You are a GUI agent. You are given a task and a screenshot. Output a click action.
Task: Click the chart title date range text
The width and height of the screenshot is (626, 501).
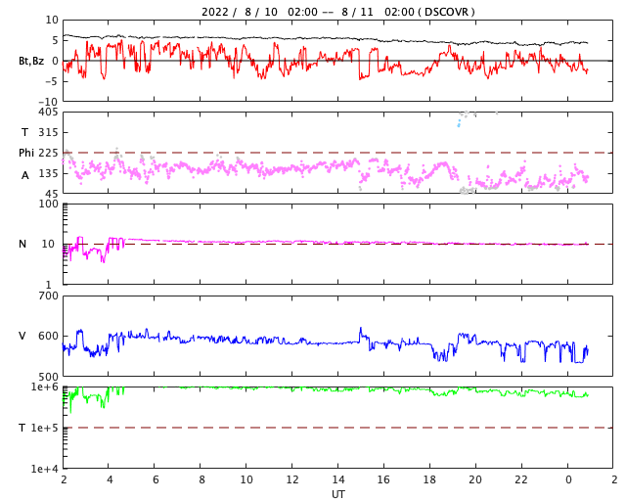point(337,12)
